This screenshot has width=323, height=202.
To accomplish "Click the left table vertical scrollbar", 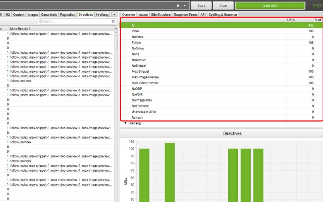I will pos(116,42).
